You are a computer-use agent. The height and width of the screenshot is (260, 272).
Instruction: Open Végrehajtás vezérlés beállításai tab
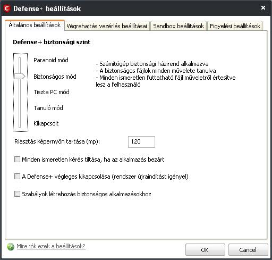tap(107, 26)
